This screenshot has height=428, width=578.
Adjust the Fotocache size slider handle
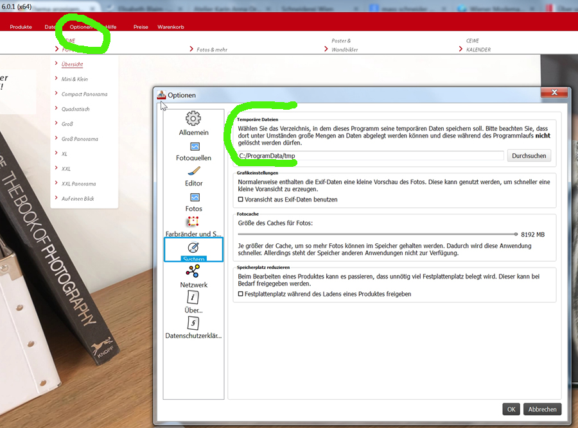[x=516, y=234]
